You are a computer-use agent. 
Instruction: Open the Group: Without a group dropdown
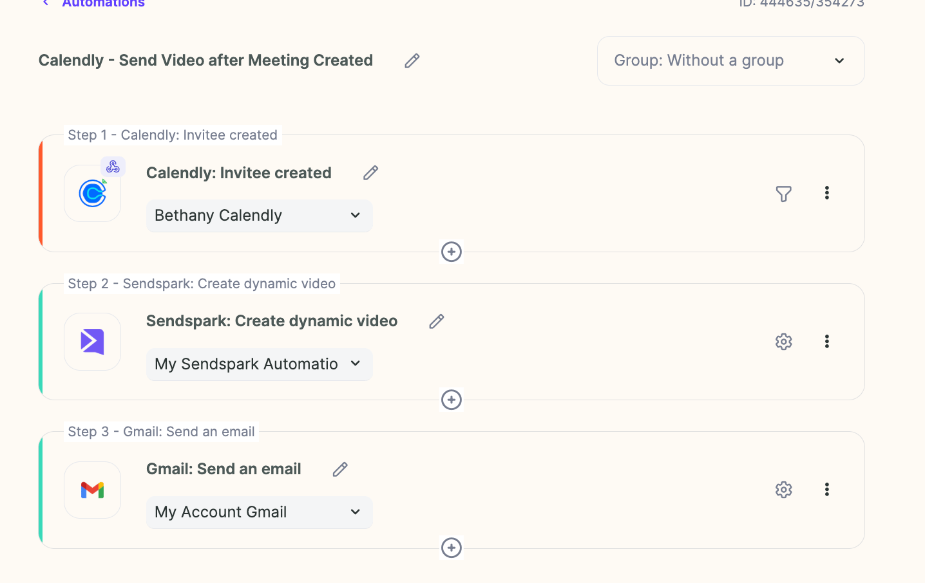[x=730, y=60]
